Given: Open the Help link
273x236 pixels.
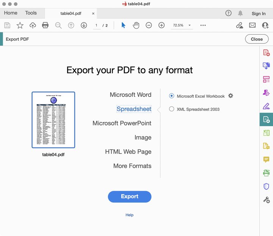Looking at the screenshot, I should 129,215.
